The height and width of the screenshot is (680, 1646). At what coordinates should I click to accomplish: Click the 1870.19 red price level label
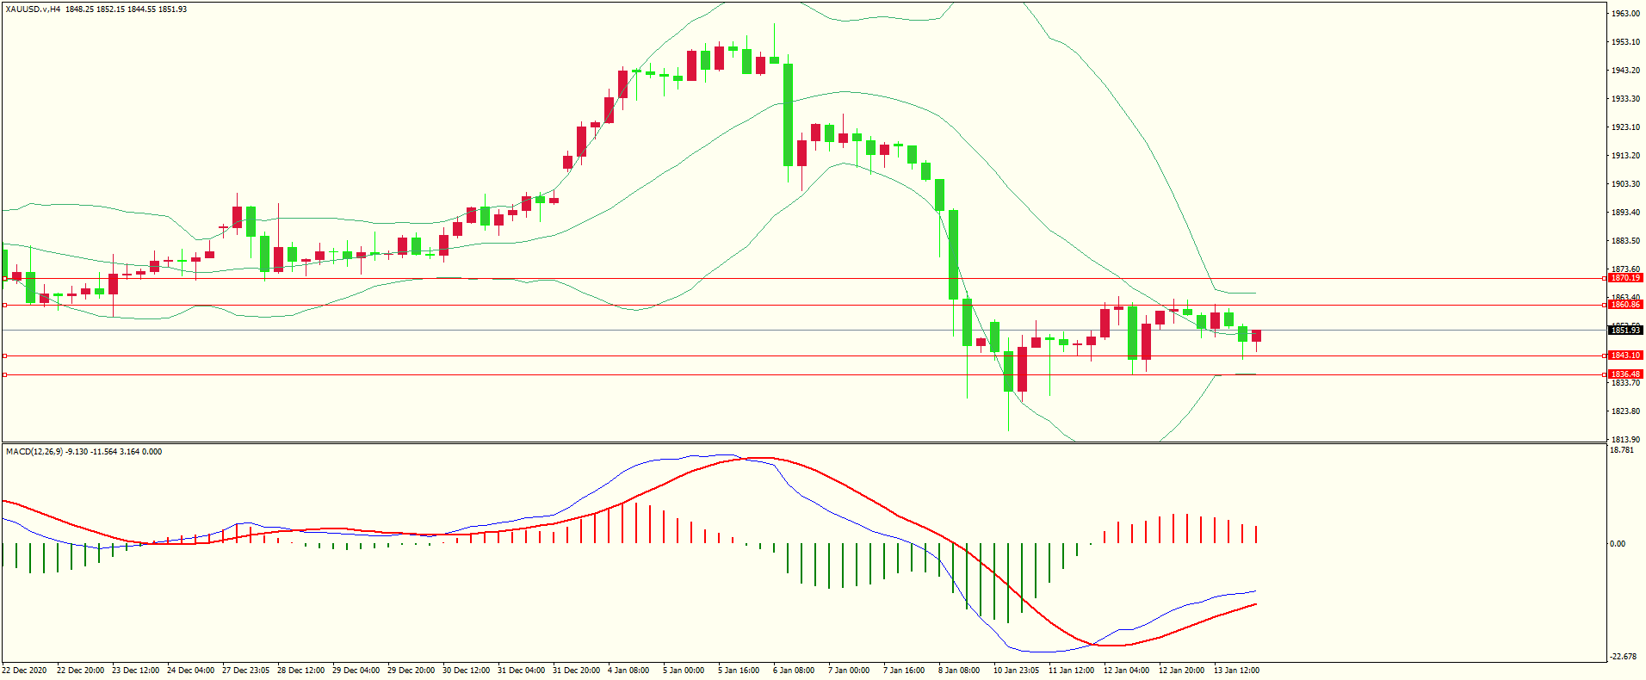click(1625, 278)
